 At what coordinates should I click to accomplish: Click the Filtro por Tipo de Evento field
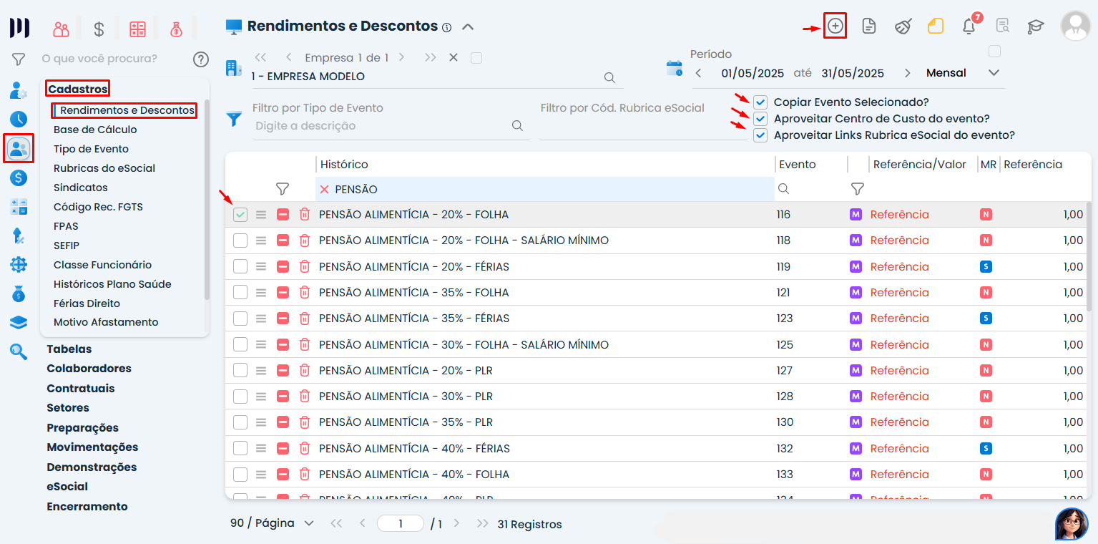(383, 126)
